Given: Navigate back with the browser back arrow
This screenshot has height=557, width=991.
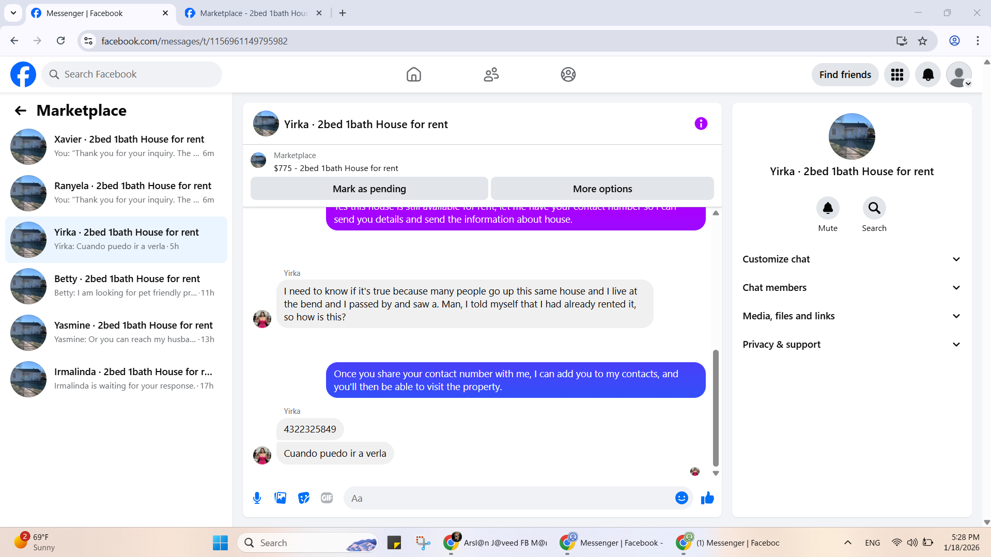Looking at the screenshot, I should (14, 41).
